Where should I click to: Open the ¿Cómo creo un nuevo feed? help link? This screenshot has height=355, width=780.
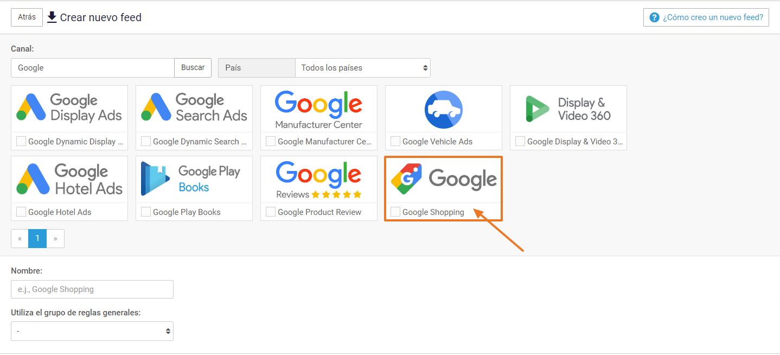coord(706,17)
